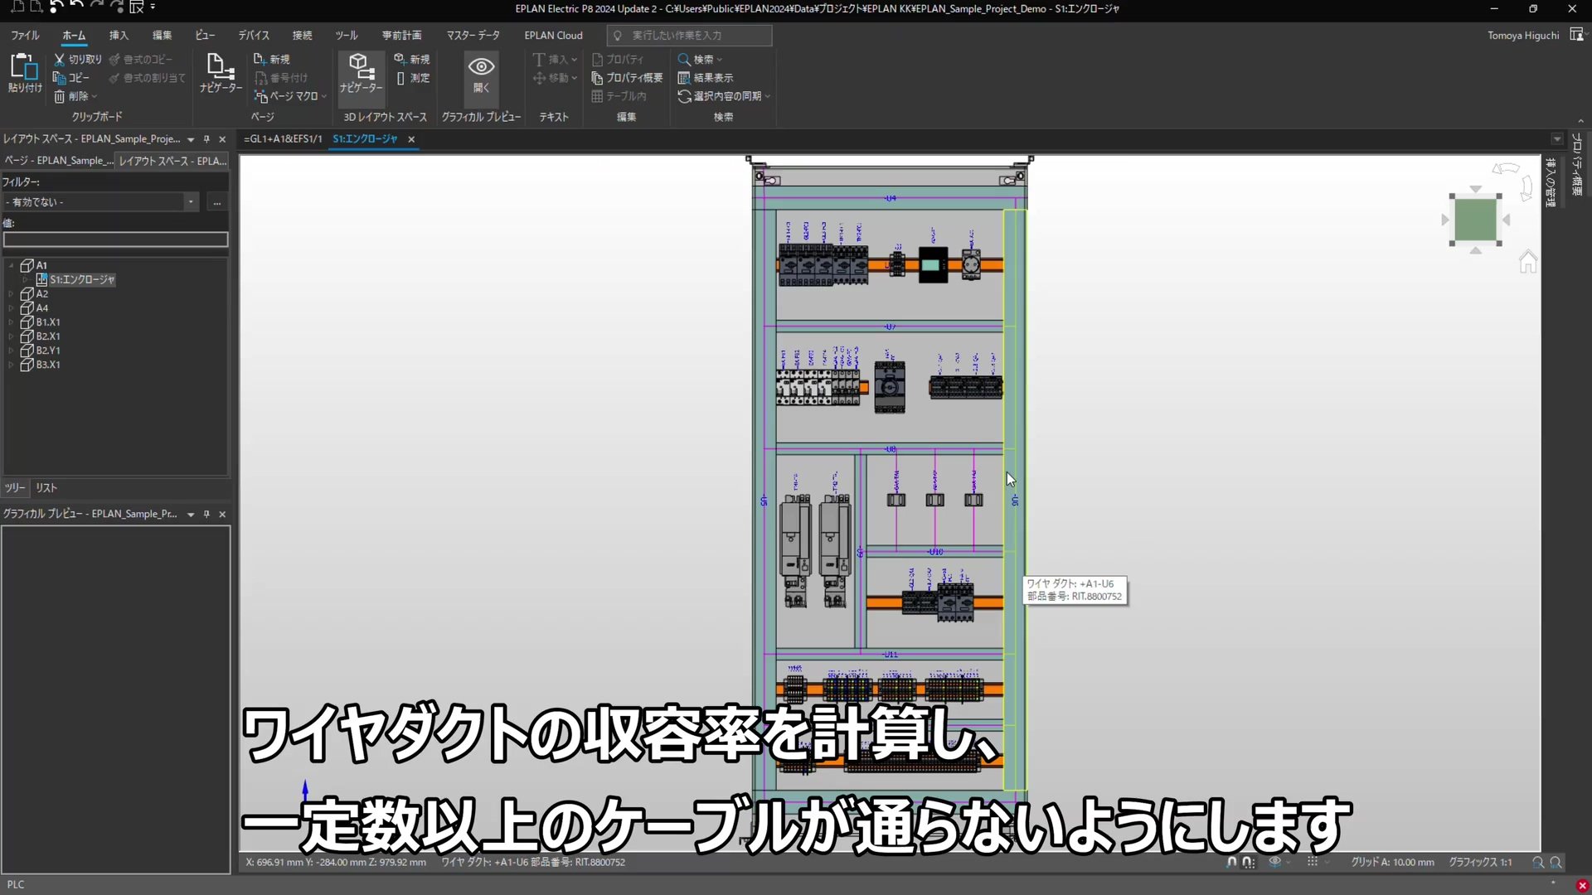Screen dimensions: 1592x895
Task: Click 新規 in the 3D レイアウトスペース group
Action: (x=412, y=60)
